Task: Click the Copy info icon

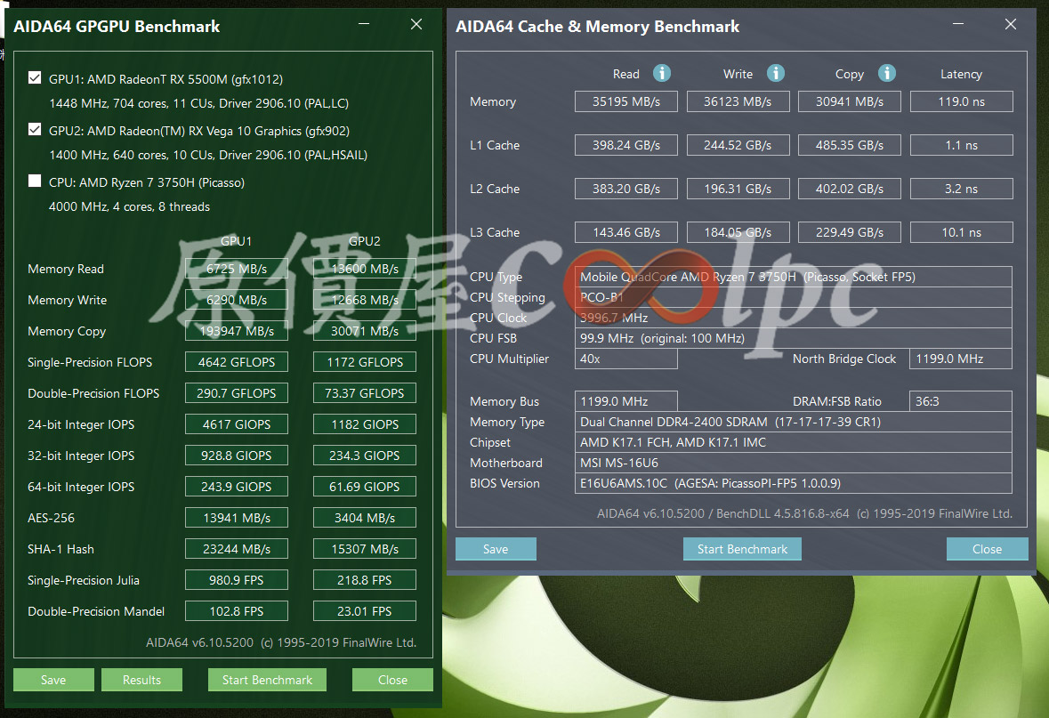Action: pos(887,73)
